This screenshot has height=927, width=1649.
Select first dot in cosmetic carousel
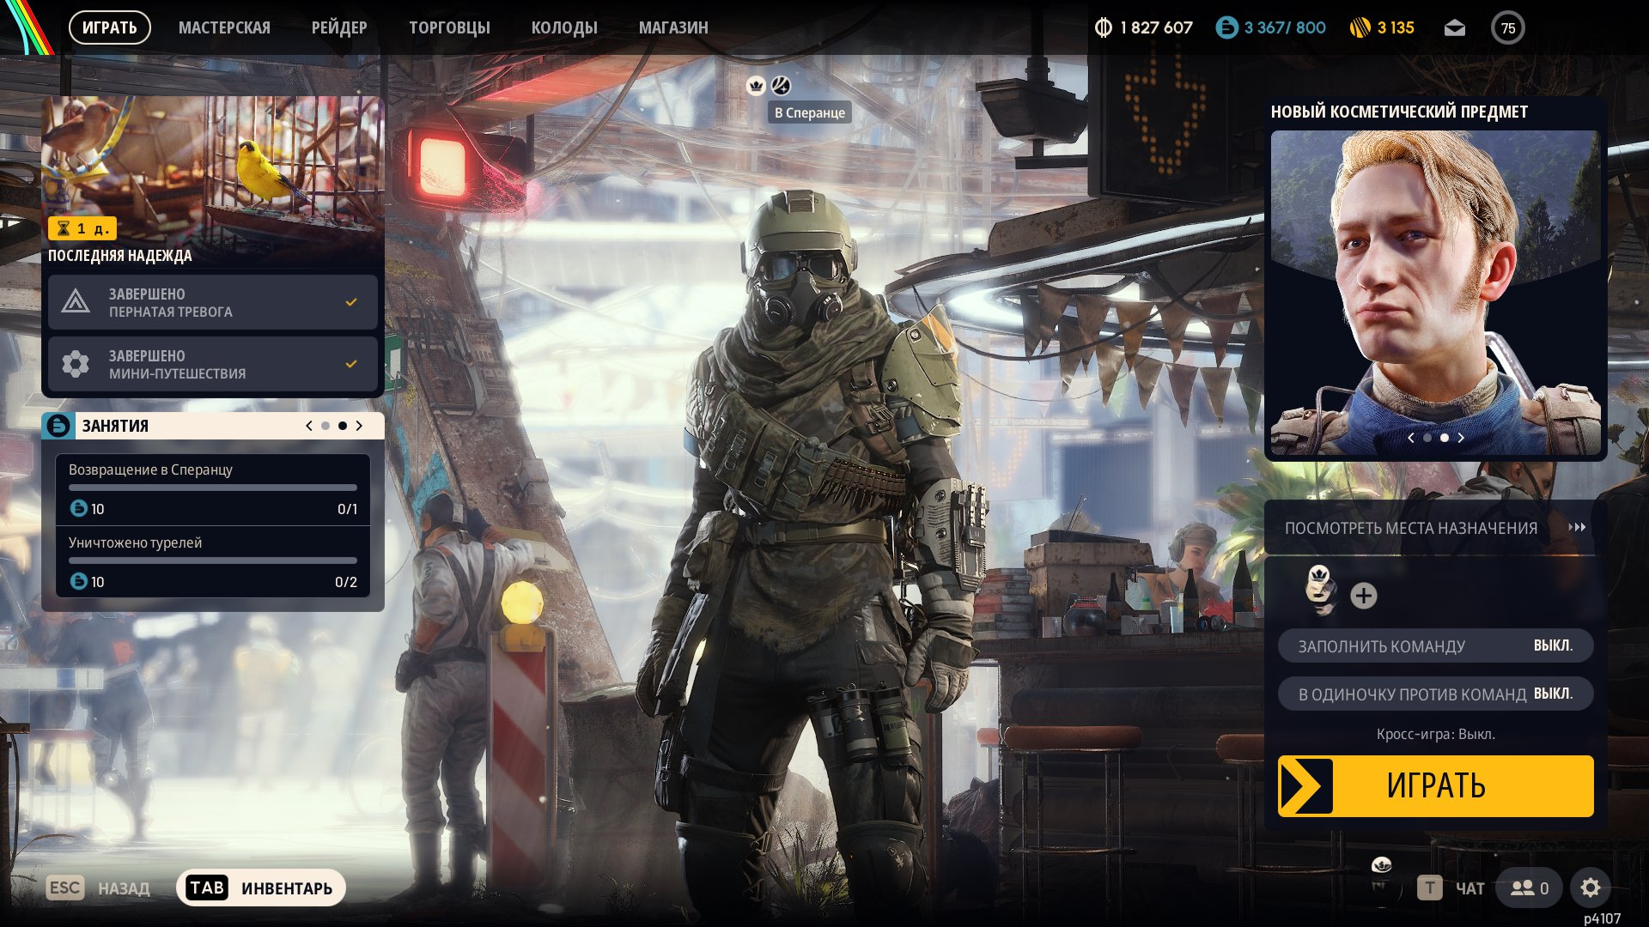pyautogui.click(x=1427, y=438)
